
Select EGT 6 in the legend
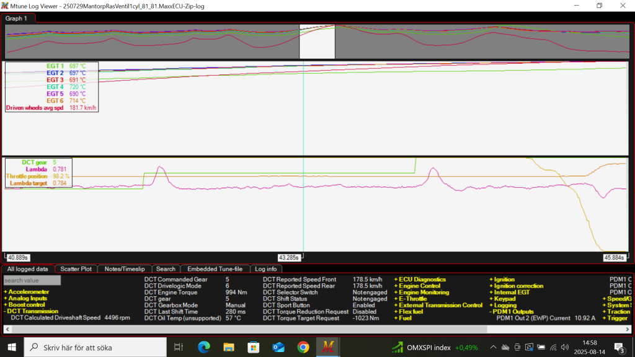coord(55,100)
